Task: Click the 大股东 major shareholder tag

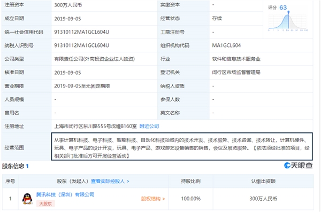Action: 45,203
